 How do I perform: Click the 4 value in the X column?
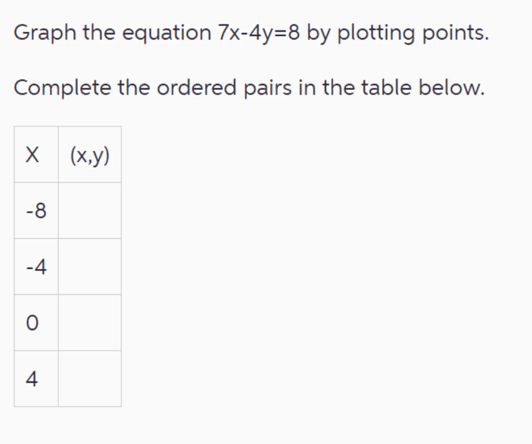[32, 379]
